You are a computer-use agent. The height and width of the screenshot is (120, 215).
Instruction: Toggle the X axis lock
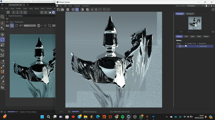13,12
